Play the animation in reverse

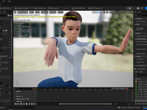pyautogui.click(x=21, y=104)
